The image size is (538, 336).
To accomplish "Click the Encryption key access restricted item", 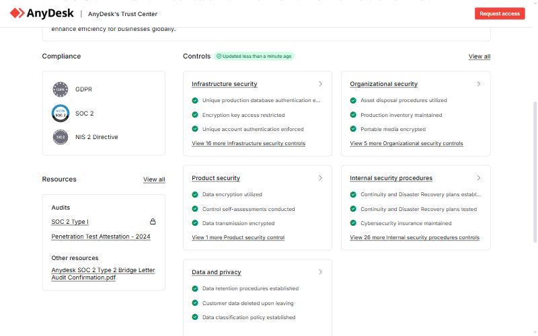I will pyautogui.click(x=243, y=115).
